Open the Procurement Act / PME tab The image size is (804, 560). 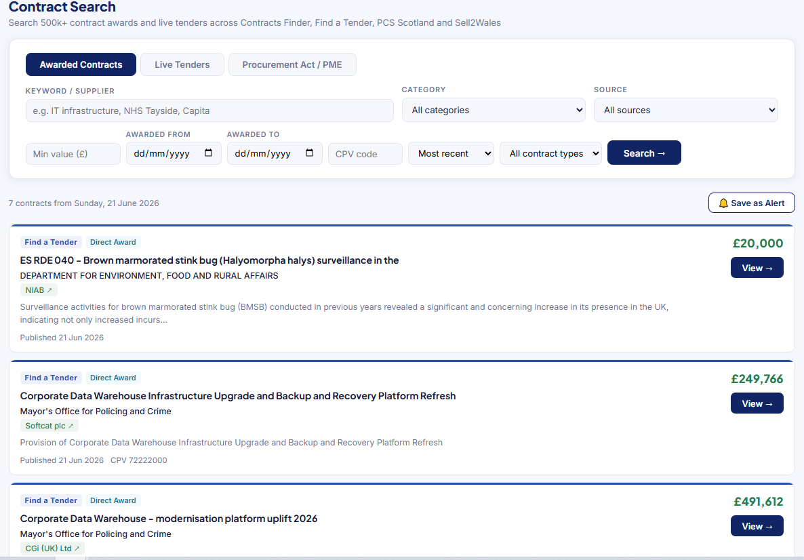292,64
